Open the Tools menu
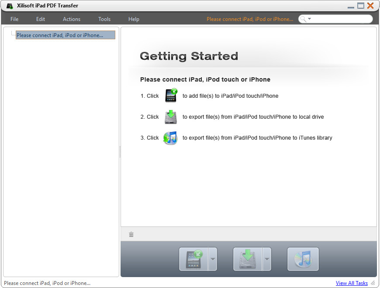Viewport: 380px width, 288px height. pyautogui.click(x=104, y=19)
